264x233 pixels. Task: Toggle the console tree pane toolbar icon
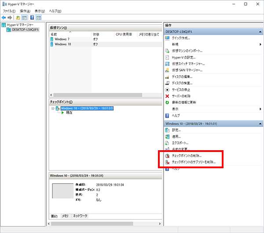pos(24,18)
